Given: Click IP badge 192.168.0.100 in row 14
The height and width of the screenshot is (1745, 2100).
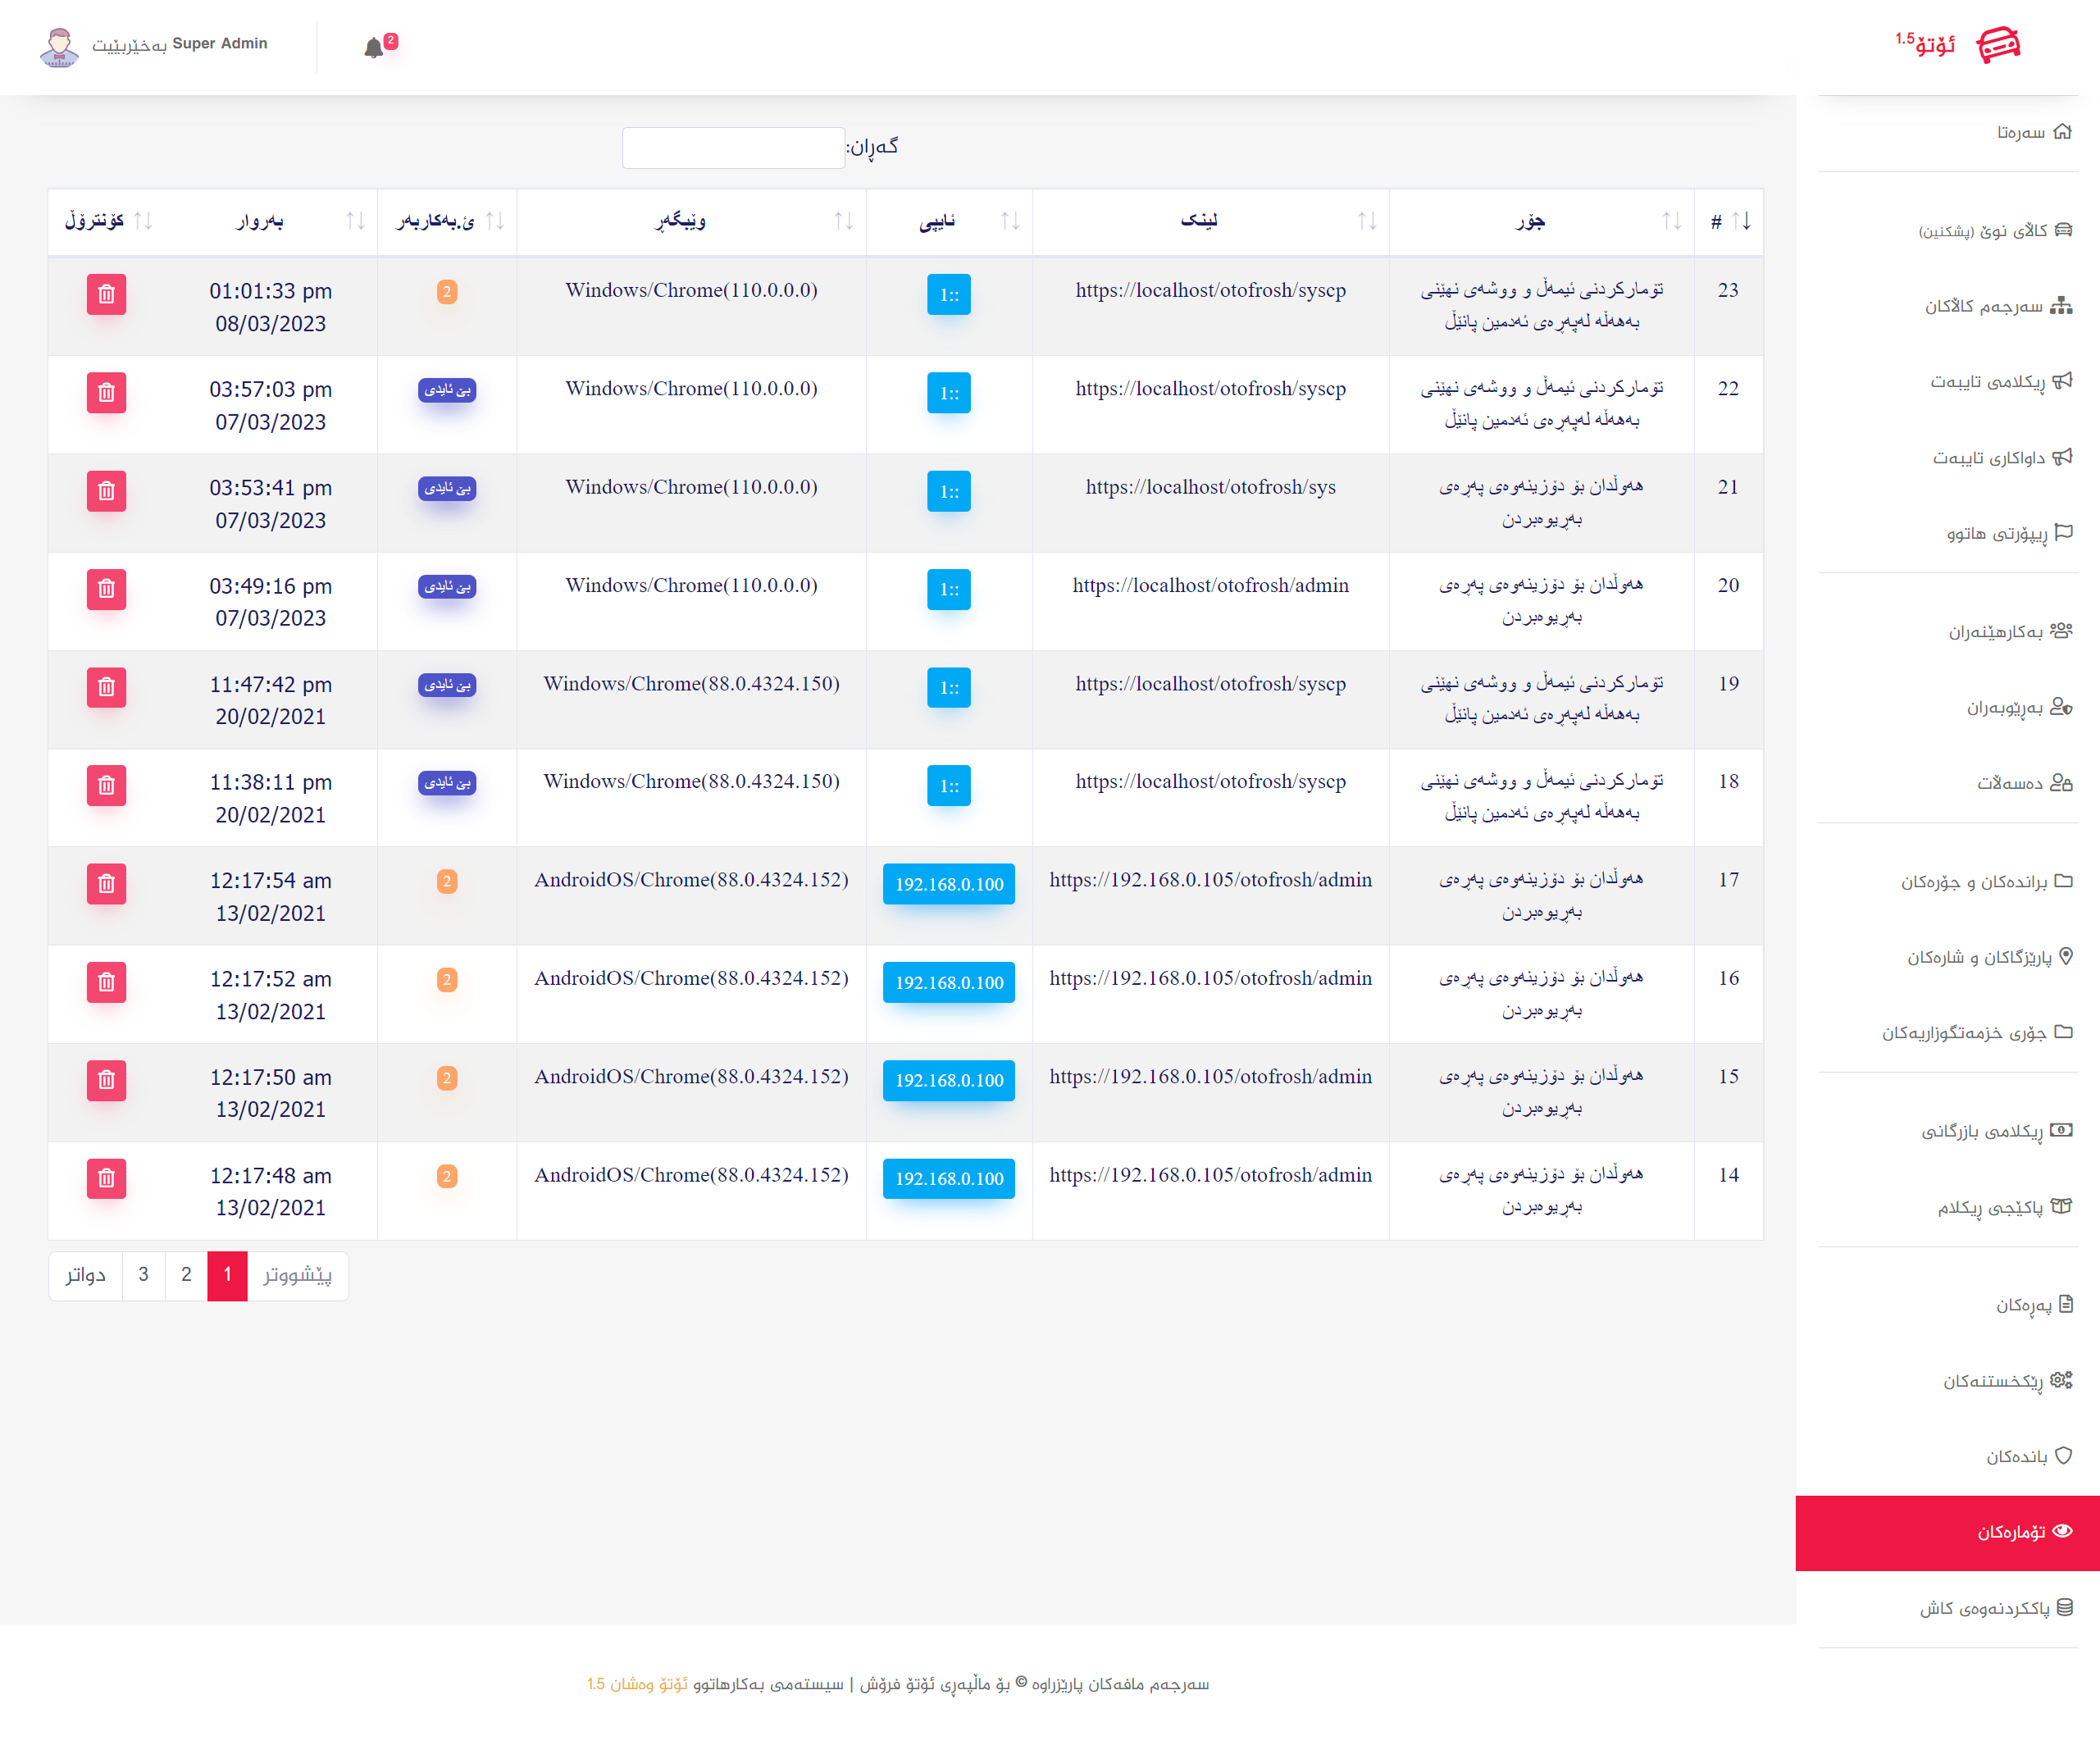Looking at the screenshot, I should pos(948,1179).
